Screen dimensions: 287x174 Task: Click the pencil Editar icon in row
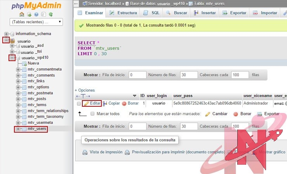pos(86,104)
